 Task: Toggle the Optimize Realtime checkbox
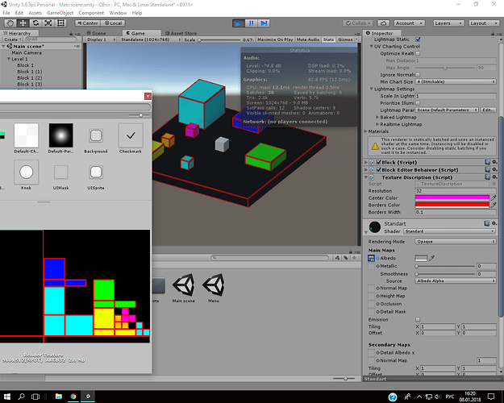click(x=418, y=53)
